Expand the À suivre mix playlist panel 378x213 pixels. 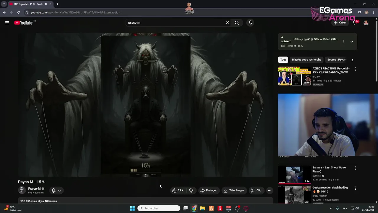pyautogui.click(x=352, y=42)
